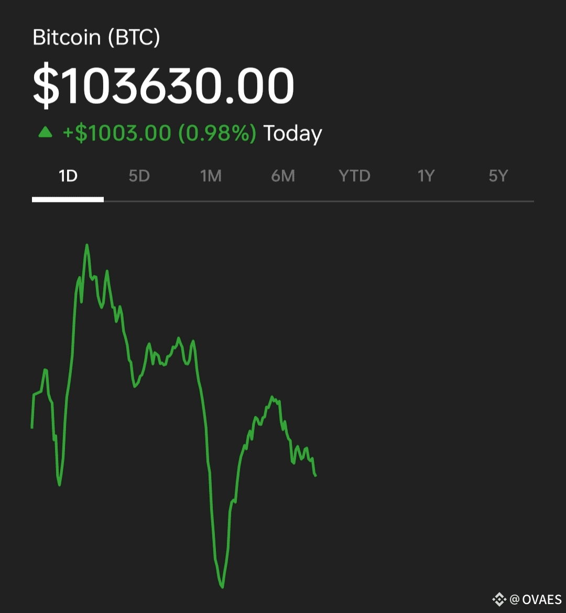This screenshot has height=613, width=566.
Task: Switch to the 5D chart range
Action: click(x=139, y=176)
